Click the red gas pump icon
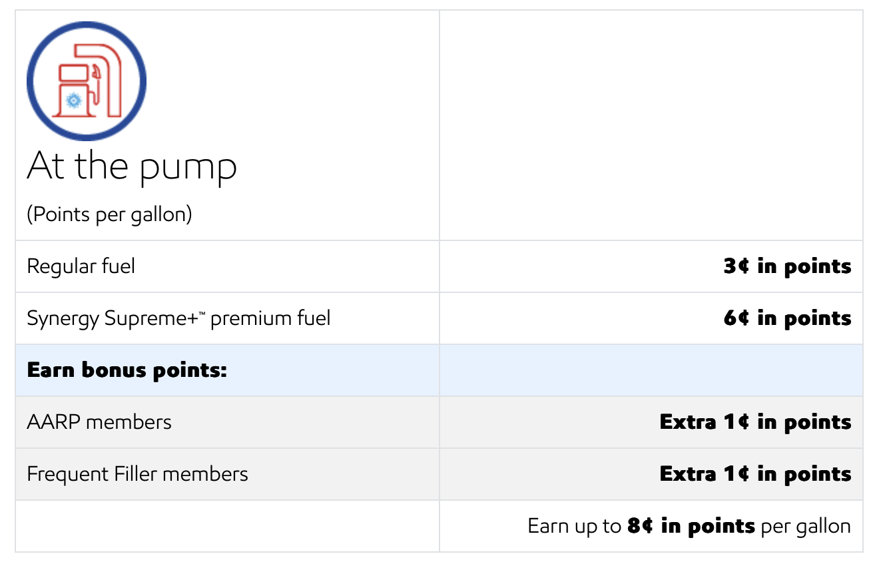Viewport: 891px width, 570px height. click(87, 81)
